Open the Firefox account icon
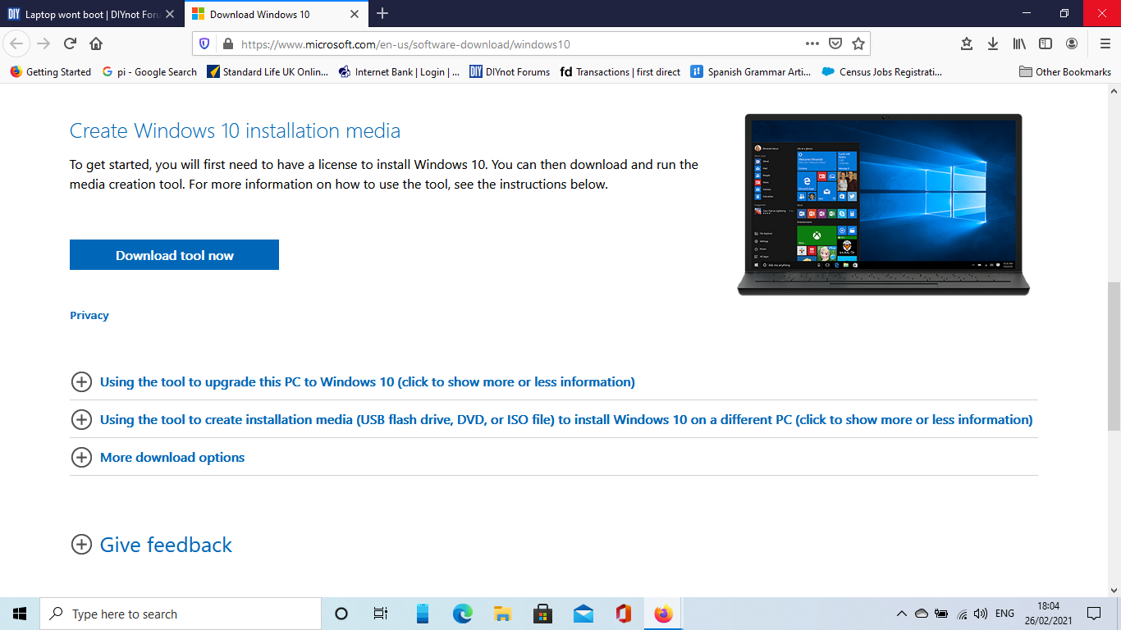Viewport: 1121px width, 630px height. (x=1072, y=43)
